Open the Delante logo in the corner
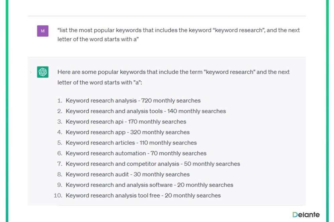This screenshot has height=222, width=334. pos(306,215)
